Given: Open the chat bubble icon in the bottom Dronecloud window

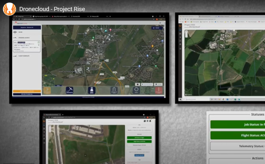Looking at the screenshot, I should click(x=145, y=121).
